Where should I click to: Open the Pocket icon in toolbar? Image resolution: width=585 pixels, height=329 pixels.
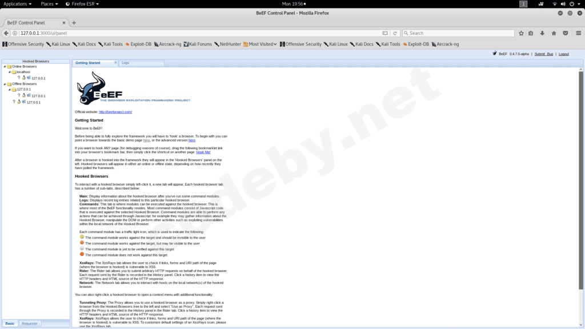point(566,33)
